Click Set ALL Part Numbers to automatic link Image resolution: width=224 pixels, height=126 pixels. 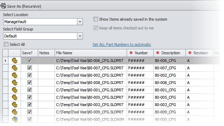[x=122, y=44]
